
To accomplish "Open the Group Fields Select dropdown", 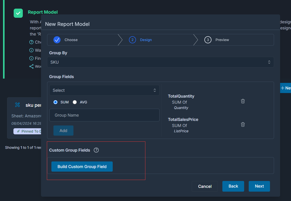I will click(104, 90).
